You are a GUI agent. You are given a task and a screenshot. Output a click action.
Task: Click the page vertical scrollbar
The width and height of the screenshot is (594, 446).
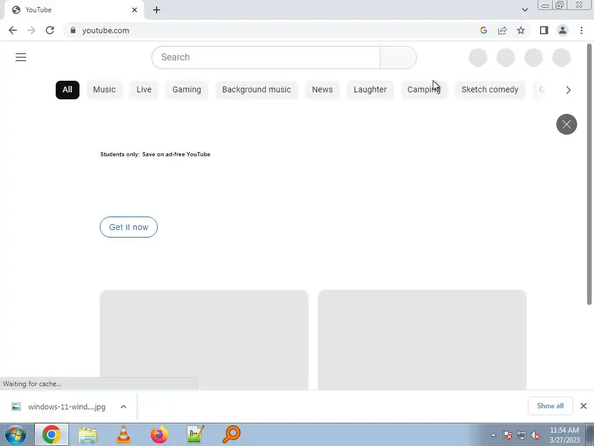click(x=589, y=174)
